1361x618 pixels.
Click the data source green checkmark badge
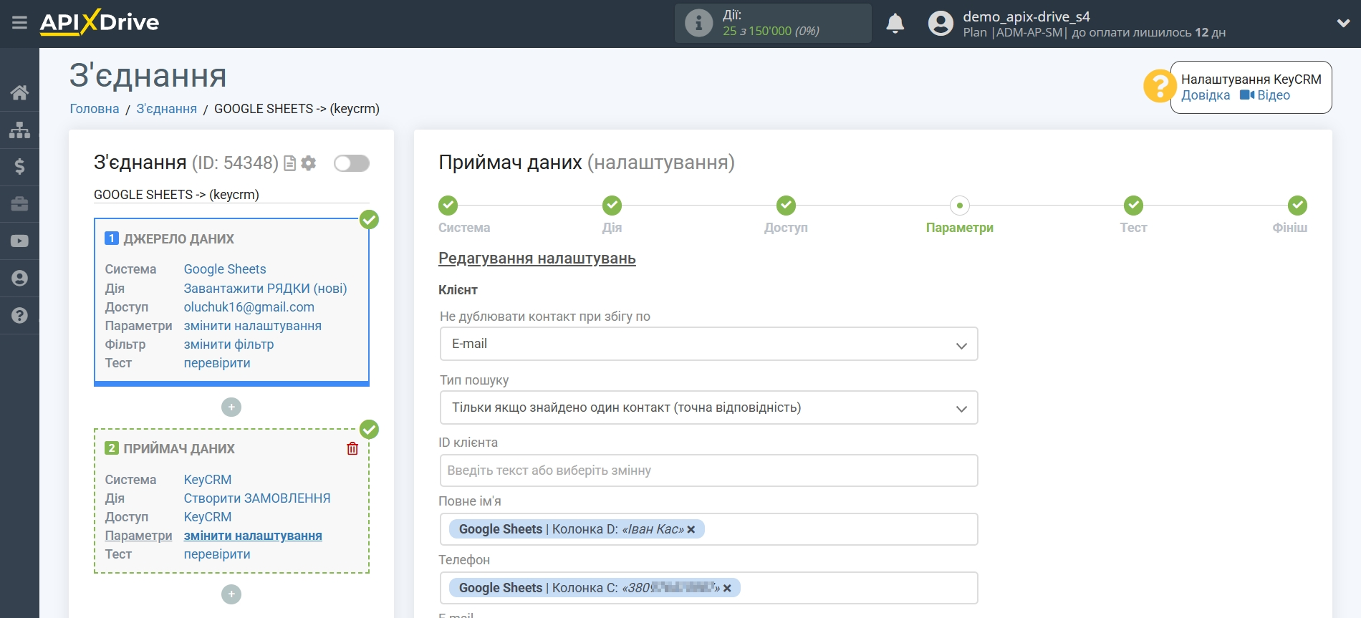click(x=369, y=219)
